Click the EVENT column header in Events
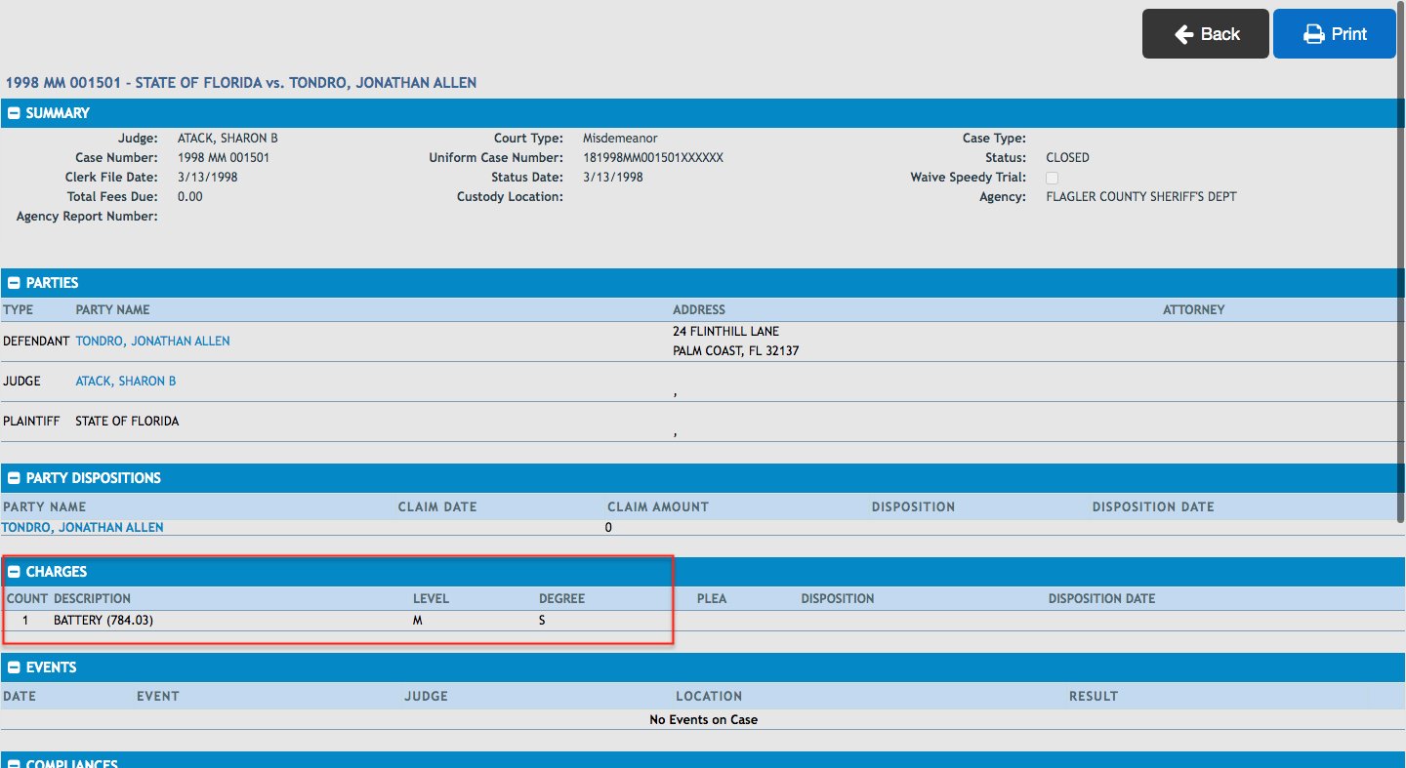Image resolution: width=1406 pixels, height=768 pixels. click(x=158, y=697)
